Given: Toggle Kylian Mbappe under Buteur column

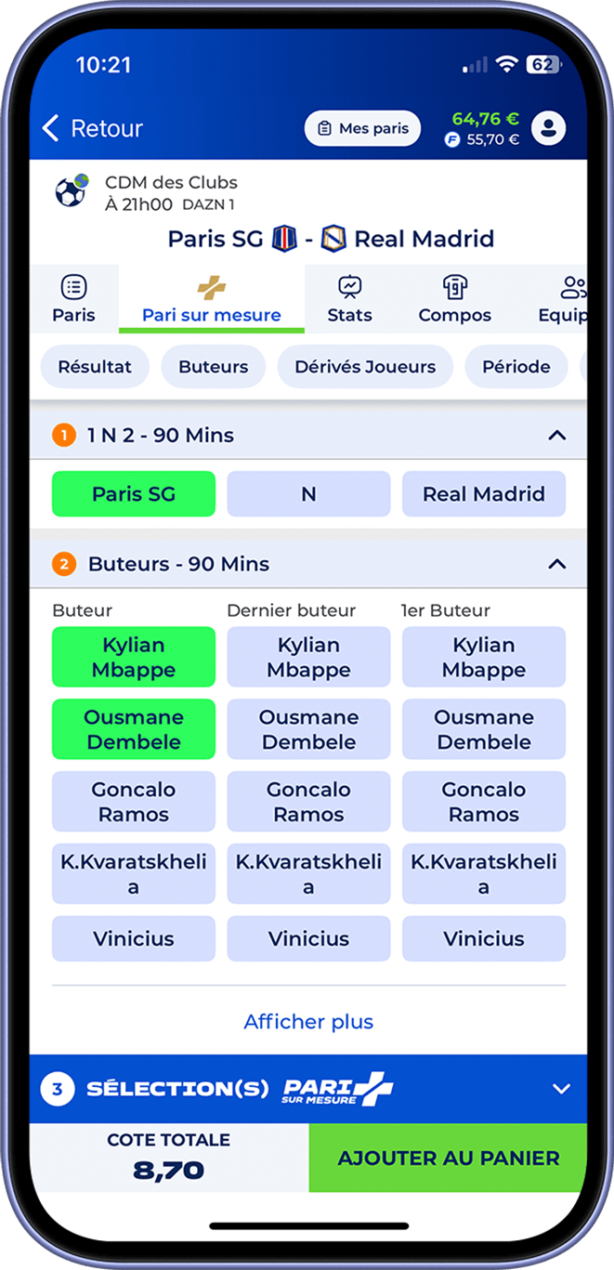Looking at the screenshot, I should pyautogui.click(x=134, y=657).
